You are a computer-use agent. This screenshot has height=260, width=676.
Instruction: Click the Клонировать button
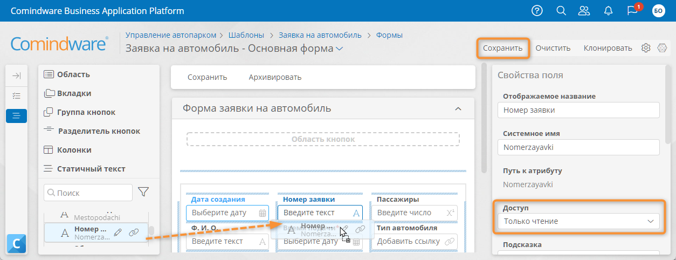(608, 48)
